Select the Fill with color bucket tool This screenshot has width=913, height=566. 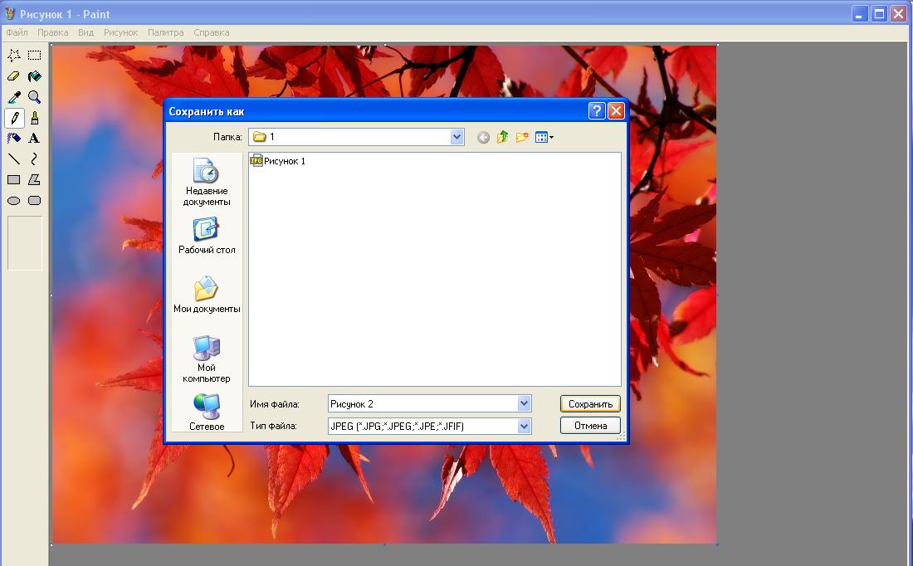[x=34, y=76]
